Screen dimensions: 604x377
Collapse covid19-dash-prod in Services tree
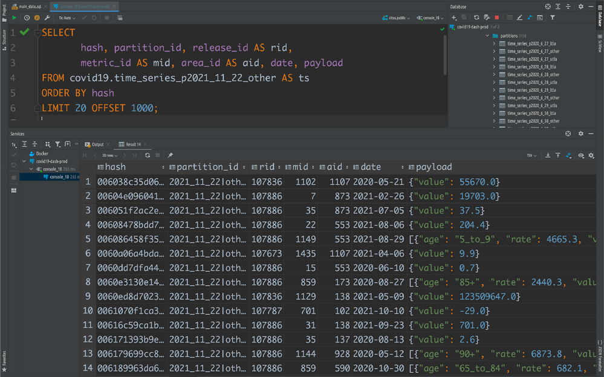[24, 161]
